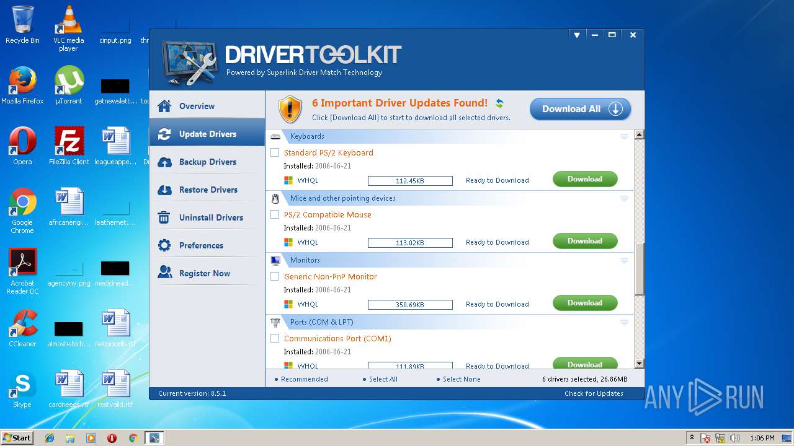794x446 pixels.
Task: Download Generic Non-PnP Monitor driver
Action: 585,303
